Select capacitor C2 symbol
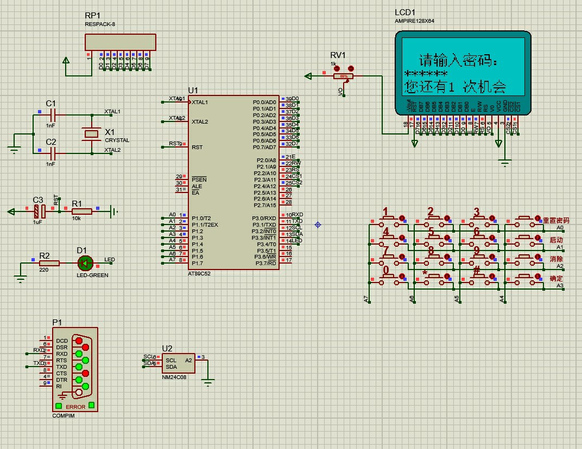Viewport: 582px width, 449px height. (52, 153)
